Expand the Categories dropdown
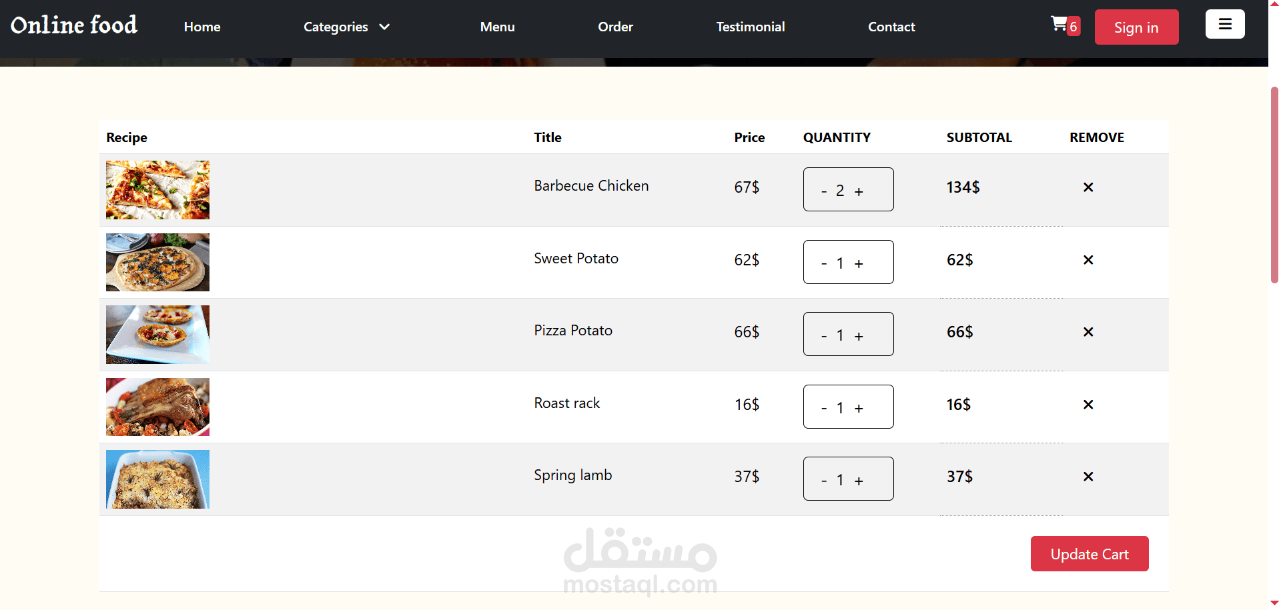 [x=346, y=27]
